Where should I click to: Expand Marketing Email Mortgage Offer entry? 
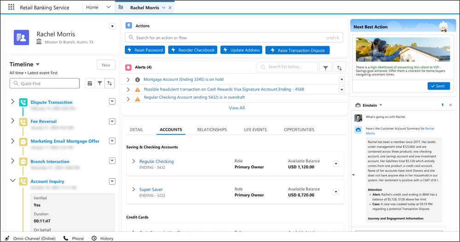click(x=12, y=141)
